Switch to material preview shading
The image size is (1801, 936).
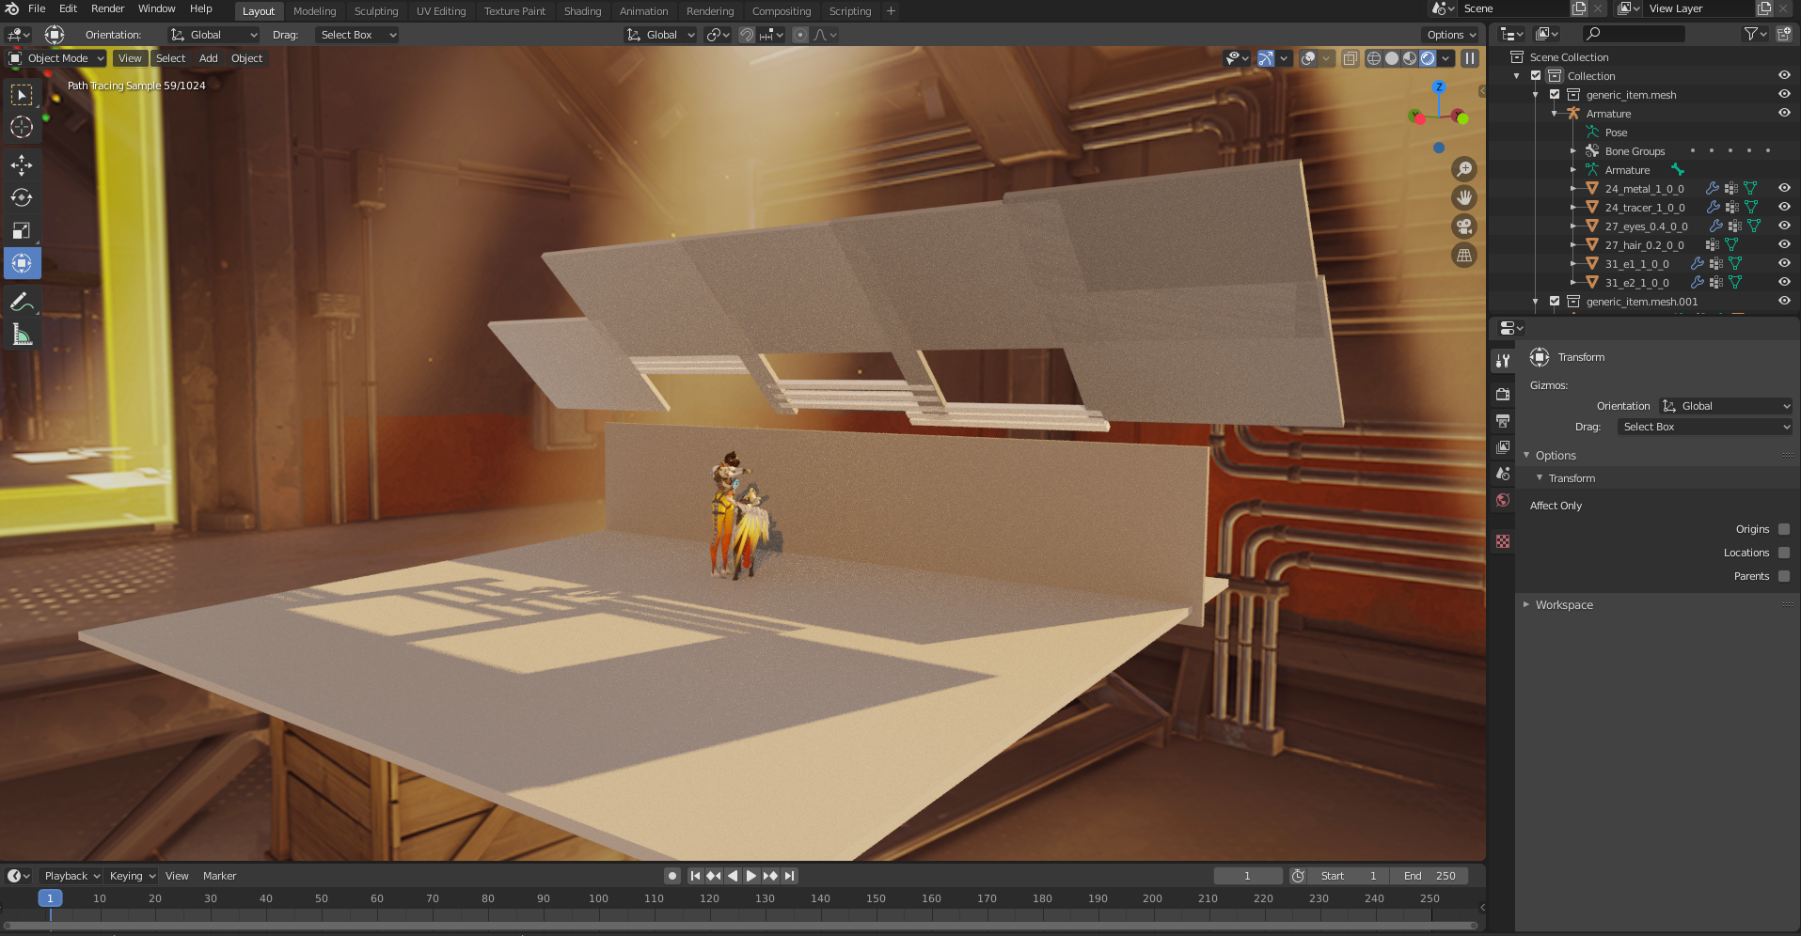[1410, 58]
